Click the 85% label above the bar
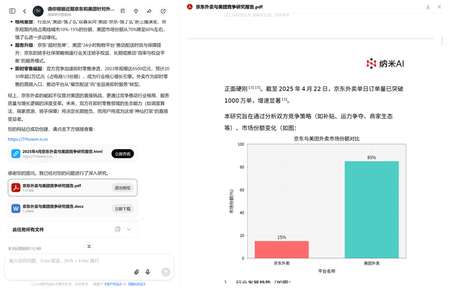Viewport: 450px width, 289px height. [x=371, y=157]
